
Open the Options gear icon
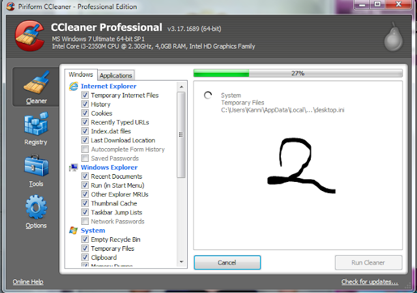(x=36, y=207)
